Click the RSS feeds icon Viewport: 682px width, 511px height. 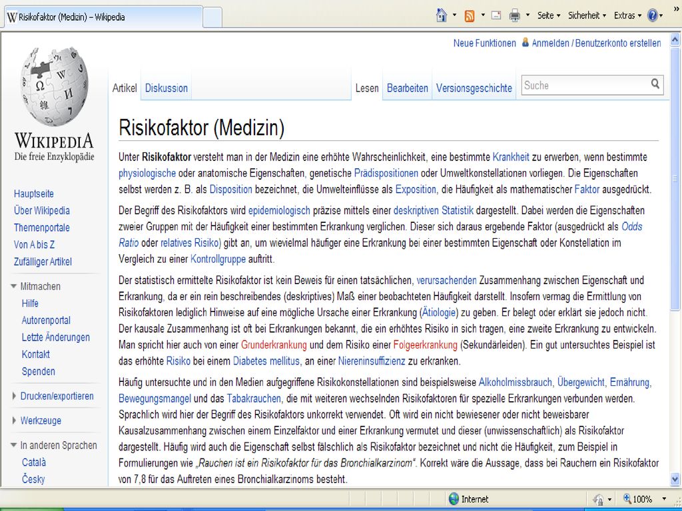pyautogui.click(x=470, y=16)
